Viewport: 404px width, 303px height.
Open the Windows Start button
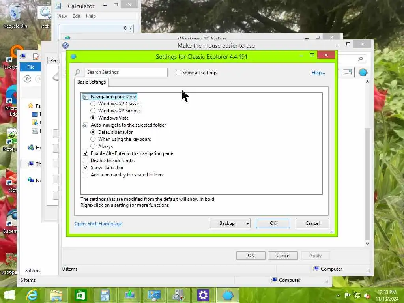click(9, 295)
